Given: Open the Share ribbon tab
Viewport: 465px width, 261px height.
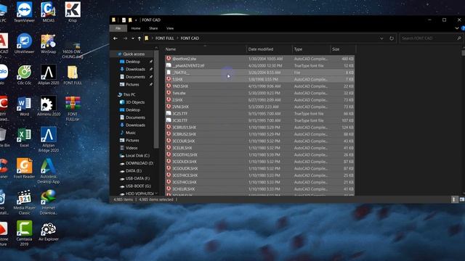Looking at the screenshot, I should pos(153,28).
